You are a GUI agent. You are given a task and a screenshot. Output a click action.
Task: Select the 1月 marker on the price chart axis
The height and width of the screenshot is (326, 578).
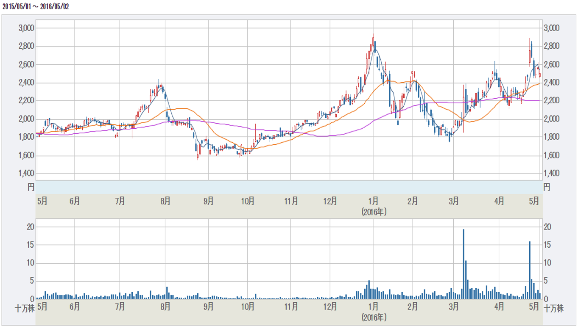point(374,201)
